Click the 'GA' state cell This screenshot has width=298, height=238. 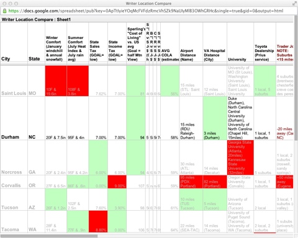click(37, 157)
